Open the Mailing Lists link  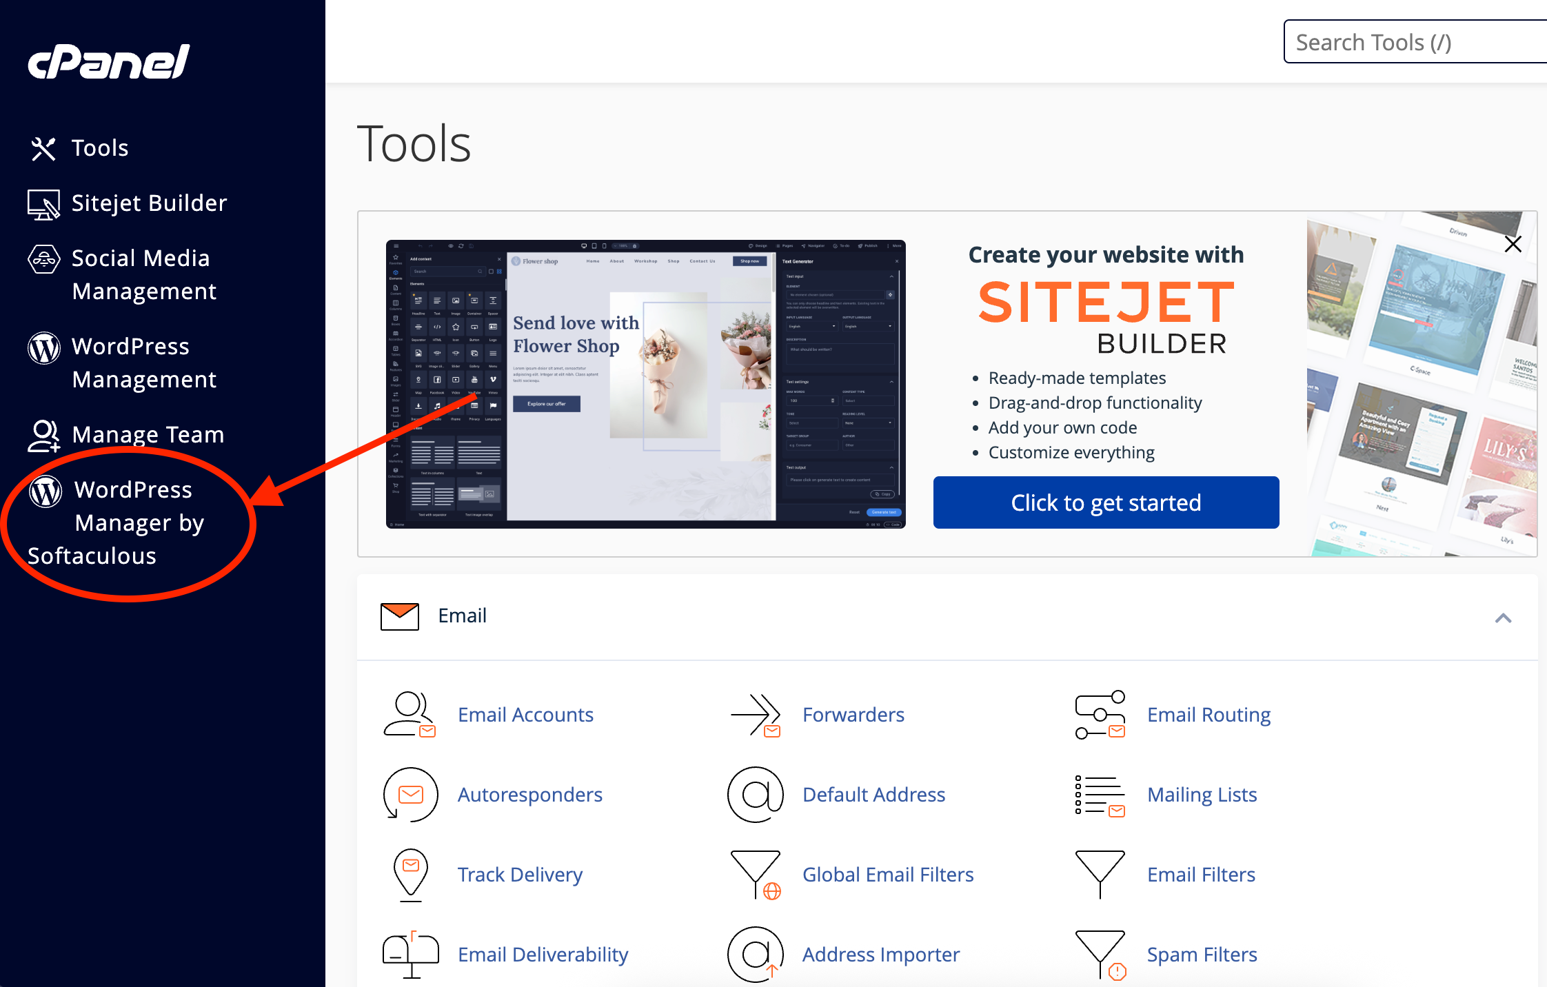[1202, 795]
